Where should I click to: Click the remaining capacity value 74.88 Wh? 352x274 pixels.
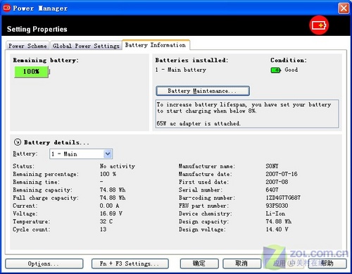point(113,189)
